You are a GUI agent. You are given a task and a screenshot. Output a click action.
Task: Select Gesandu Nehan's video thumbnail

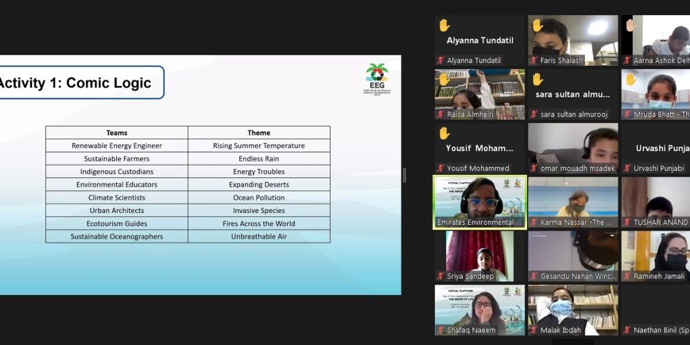(x=573, y=256)
